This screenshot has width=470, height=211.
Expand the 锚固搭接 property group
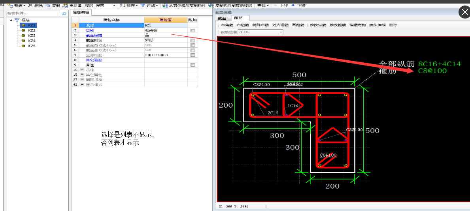click(x=82, y=80)
